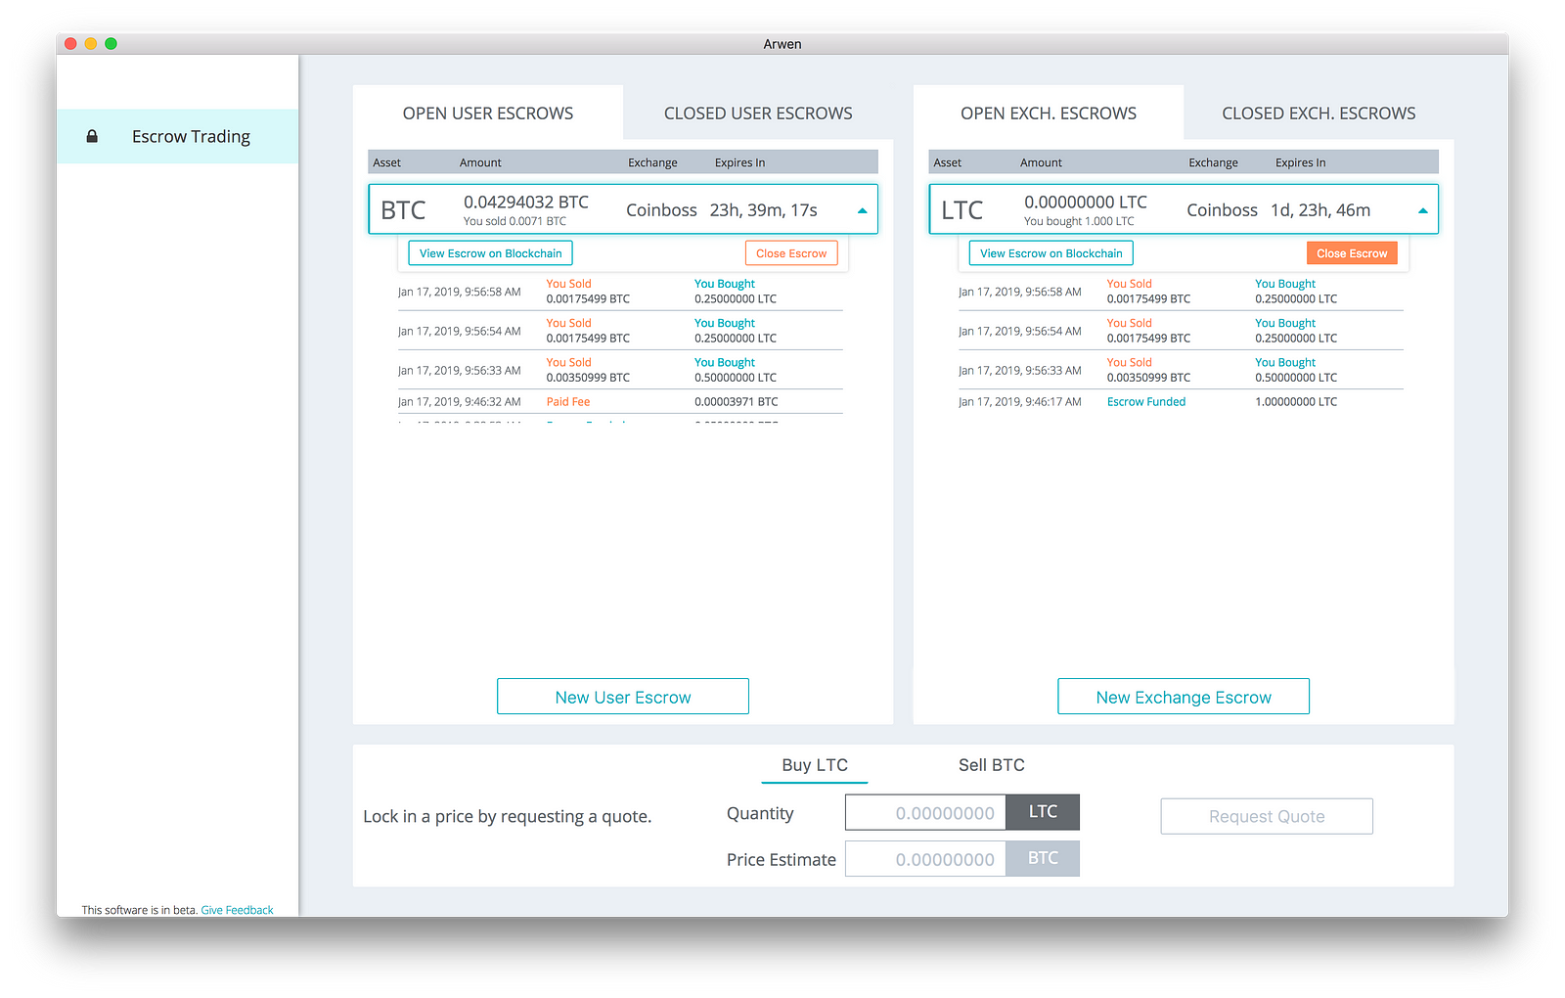Select the Sell BTC tab
This screenshot has height=998, width=1565.
click(992, 765)
